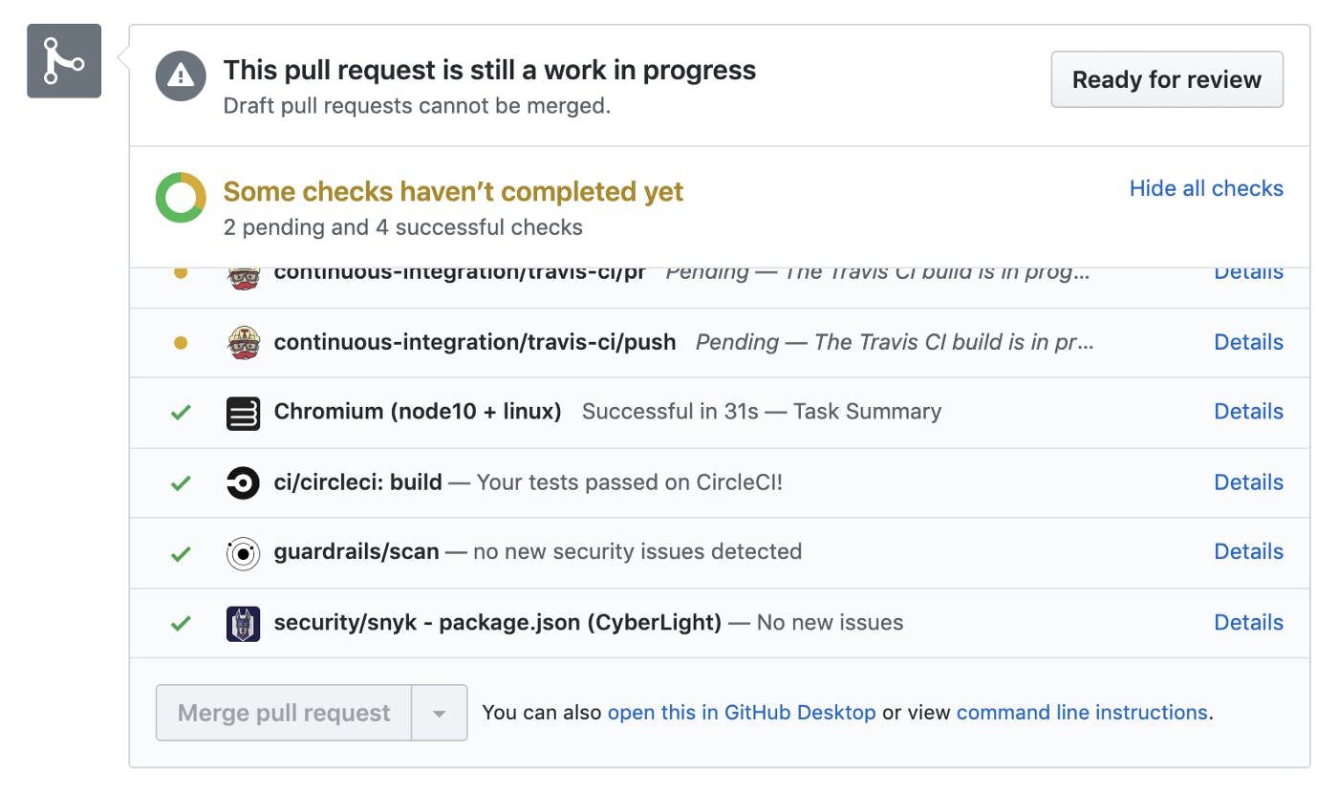Click the Merge pull request button
The height and width of the screenshot is (792, 1338).
tap(284, 713)
